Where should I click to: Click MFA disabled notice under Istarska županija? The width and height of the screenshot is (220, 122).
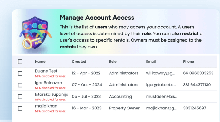(x=50, y=99)
